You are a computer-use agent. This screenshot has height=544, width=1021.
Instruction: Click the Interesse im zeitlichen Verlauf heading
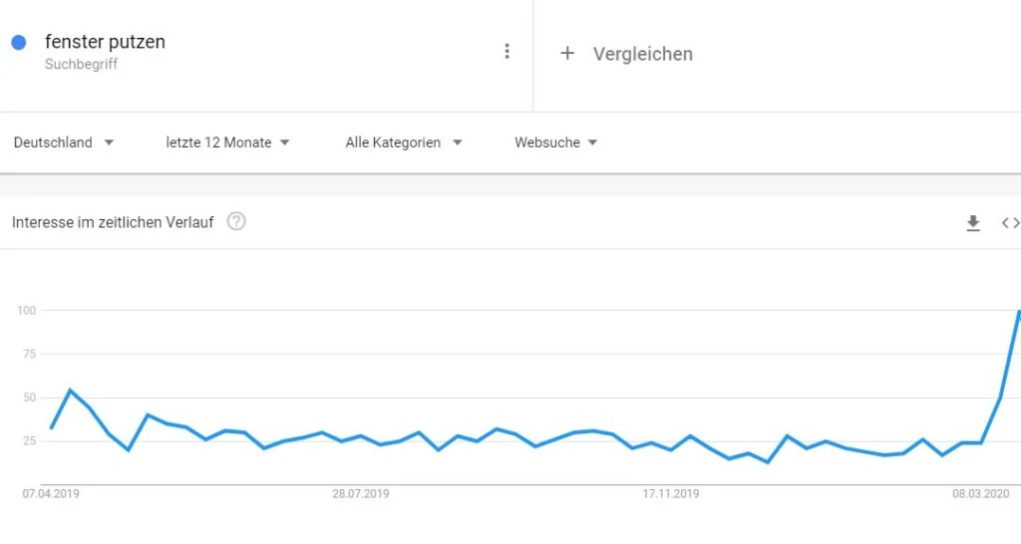(113, 222)
